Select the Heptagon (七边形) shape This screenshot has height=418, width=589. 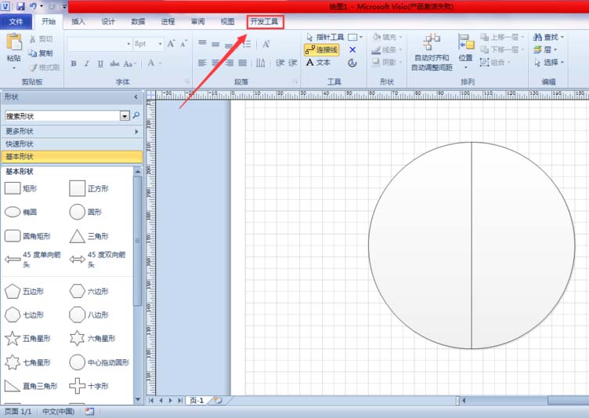[24, 315]
